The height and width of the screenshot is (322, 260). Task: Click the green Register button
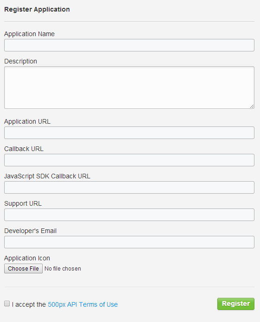pyautogui.click(x=236, y=304)
